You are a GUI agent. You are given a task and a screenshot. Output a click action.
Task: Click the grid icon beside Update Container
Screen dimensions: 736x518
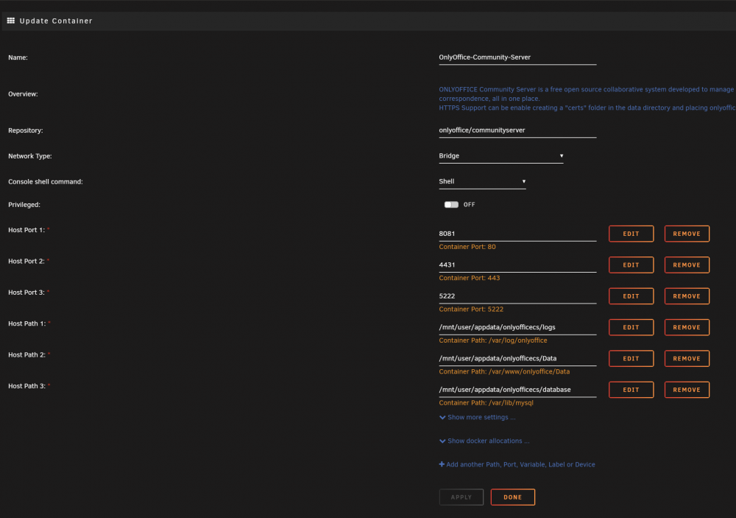click(11, 21)
